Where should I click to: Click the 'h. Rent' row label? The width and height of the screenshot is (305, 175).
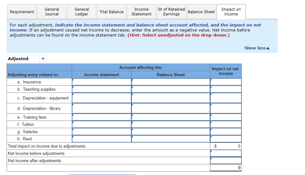(25, 139)
